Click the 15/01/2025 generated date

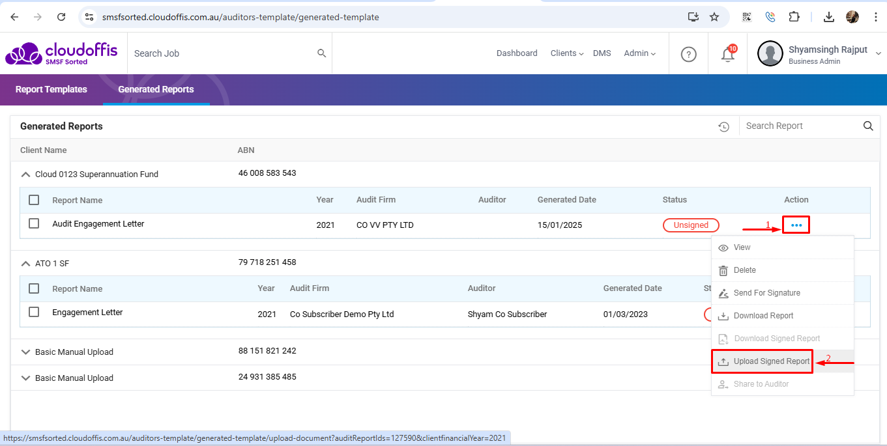point(560,225)
